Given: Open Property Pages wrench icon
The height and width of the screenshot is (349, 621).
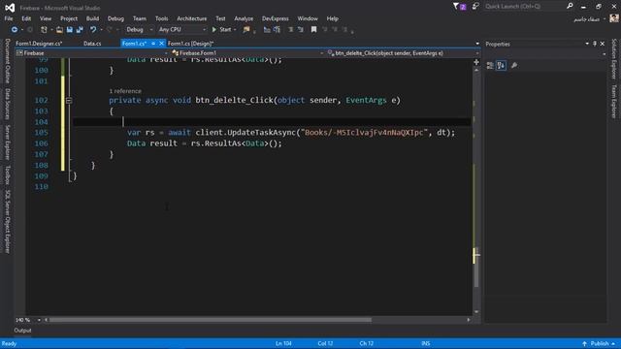Looking at the screenshot, I should pyautogui.click(x=514, y=66).
